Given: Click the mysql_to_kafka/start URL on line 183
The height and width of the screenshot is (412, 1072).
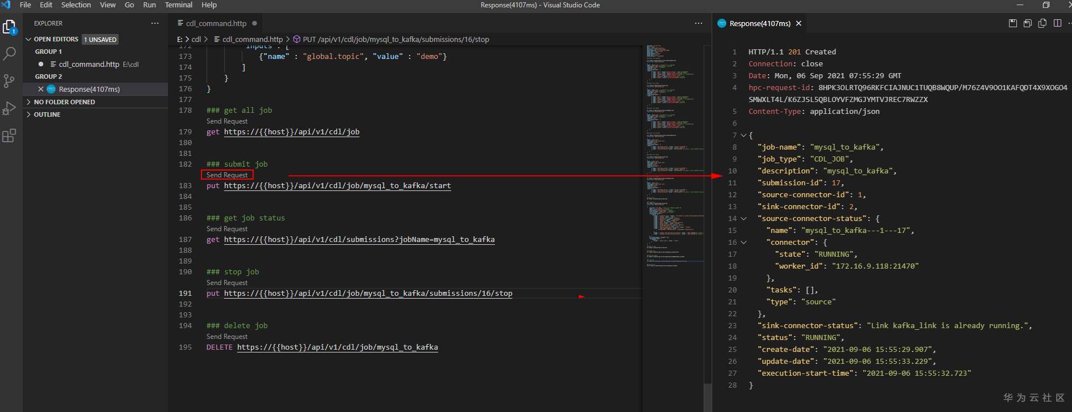Looking at the screenshot, I should pos(338,186).
